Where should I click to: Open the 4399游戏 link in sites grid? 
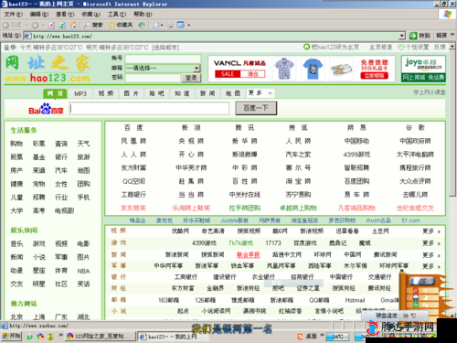click(x=356, y=155)
